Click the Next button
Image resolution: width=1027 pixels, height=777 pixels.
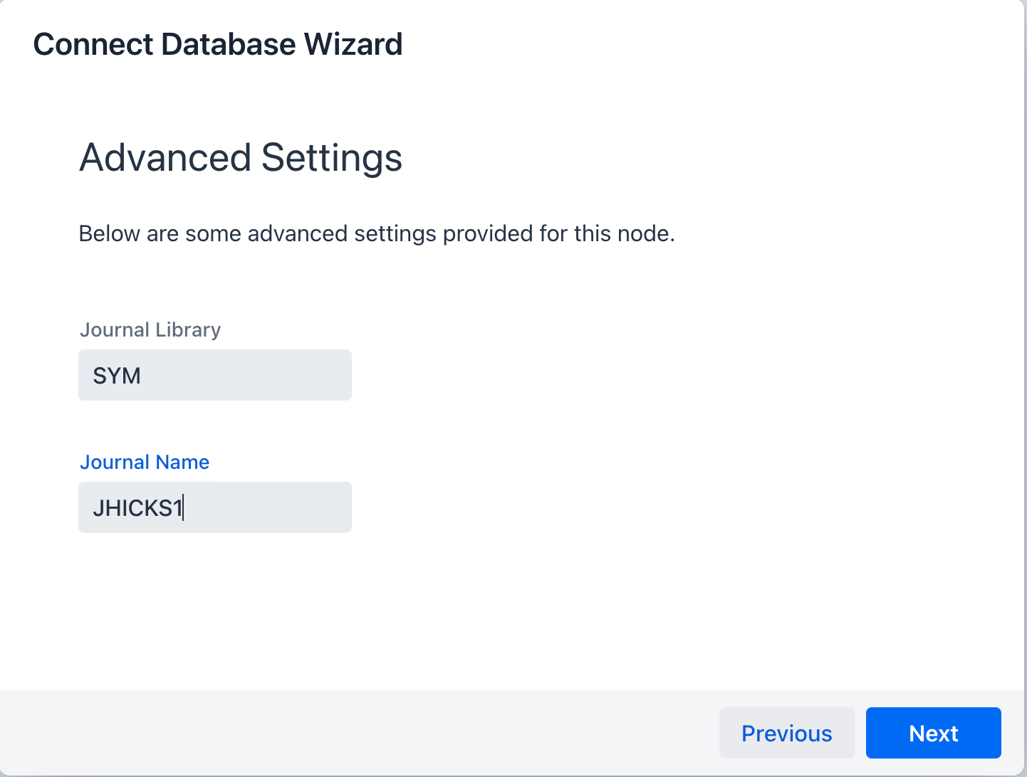[x=933, y=733]
